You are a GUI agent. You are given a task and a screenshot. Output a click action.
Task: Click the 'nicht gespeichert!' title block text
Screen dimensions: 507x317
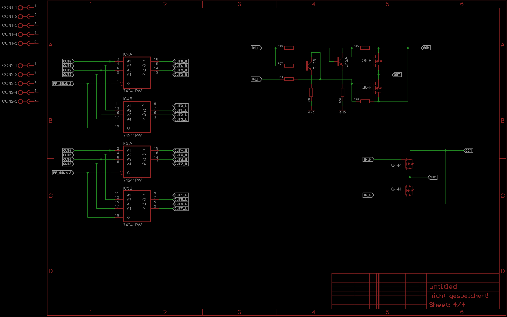point(459,296)
